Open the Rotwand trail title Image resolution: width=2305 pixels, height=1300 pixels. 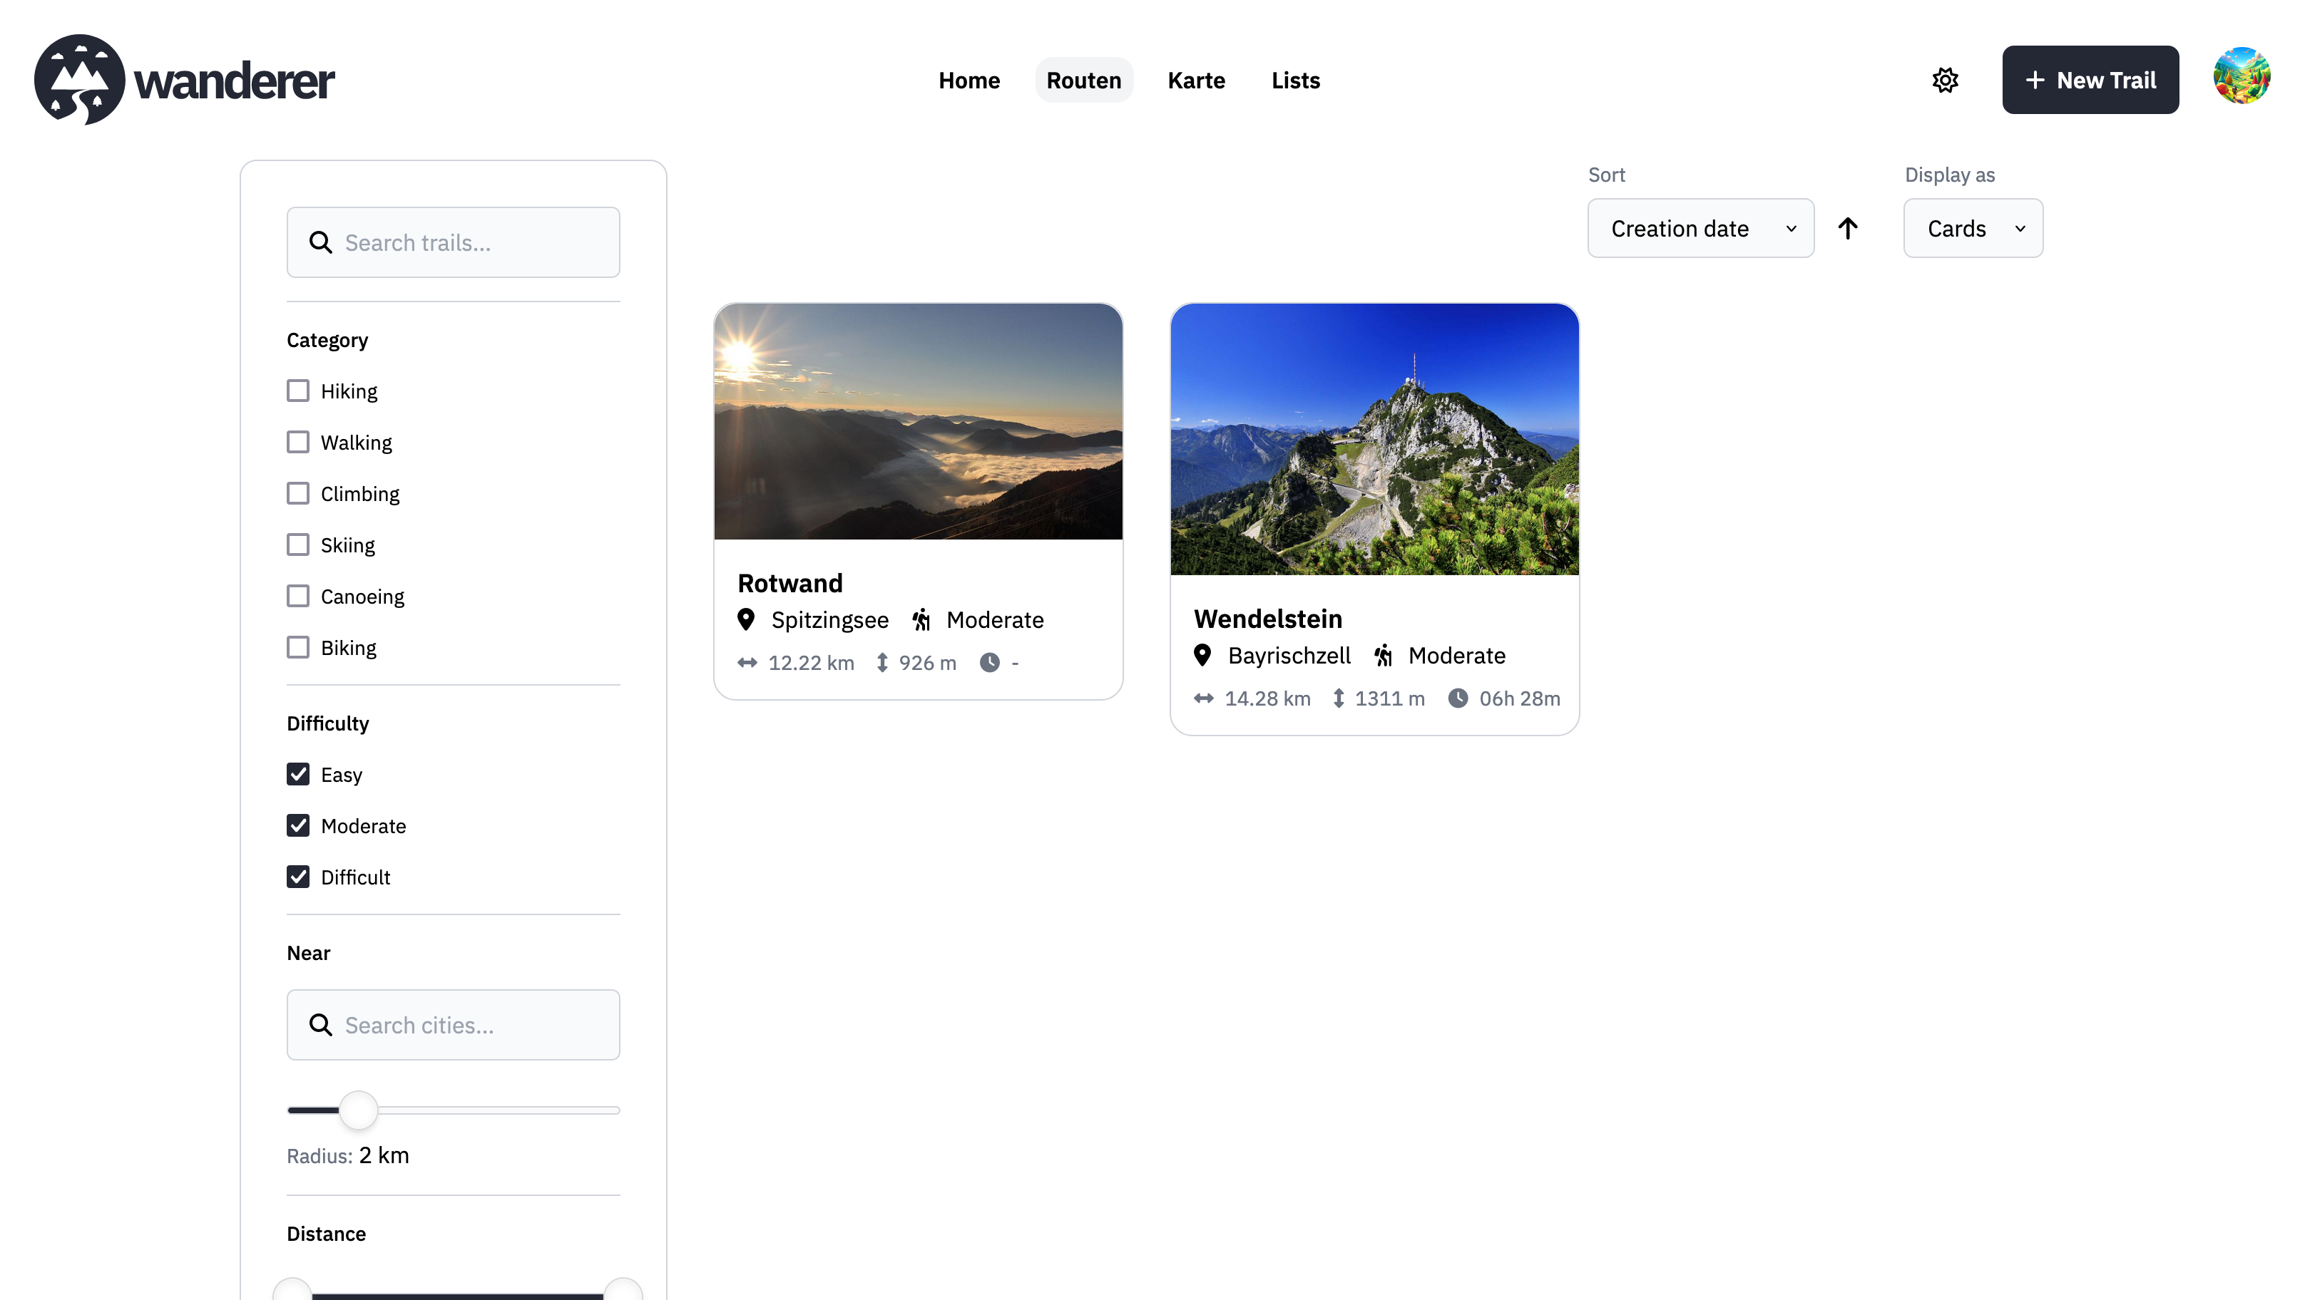tap(790, 583)
